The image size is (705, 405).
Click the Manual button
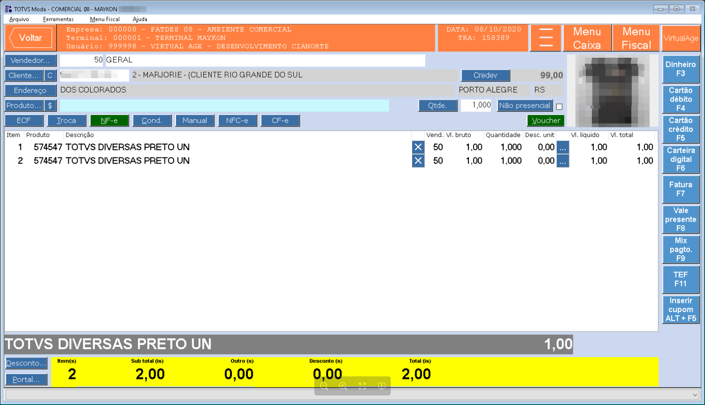pyautogui.click(x=195, y=121)
